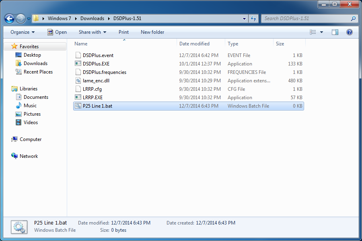This screenshot has width=362, height=241.
Task: Click the Forward navigation arrow
Action: 21,19
